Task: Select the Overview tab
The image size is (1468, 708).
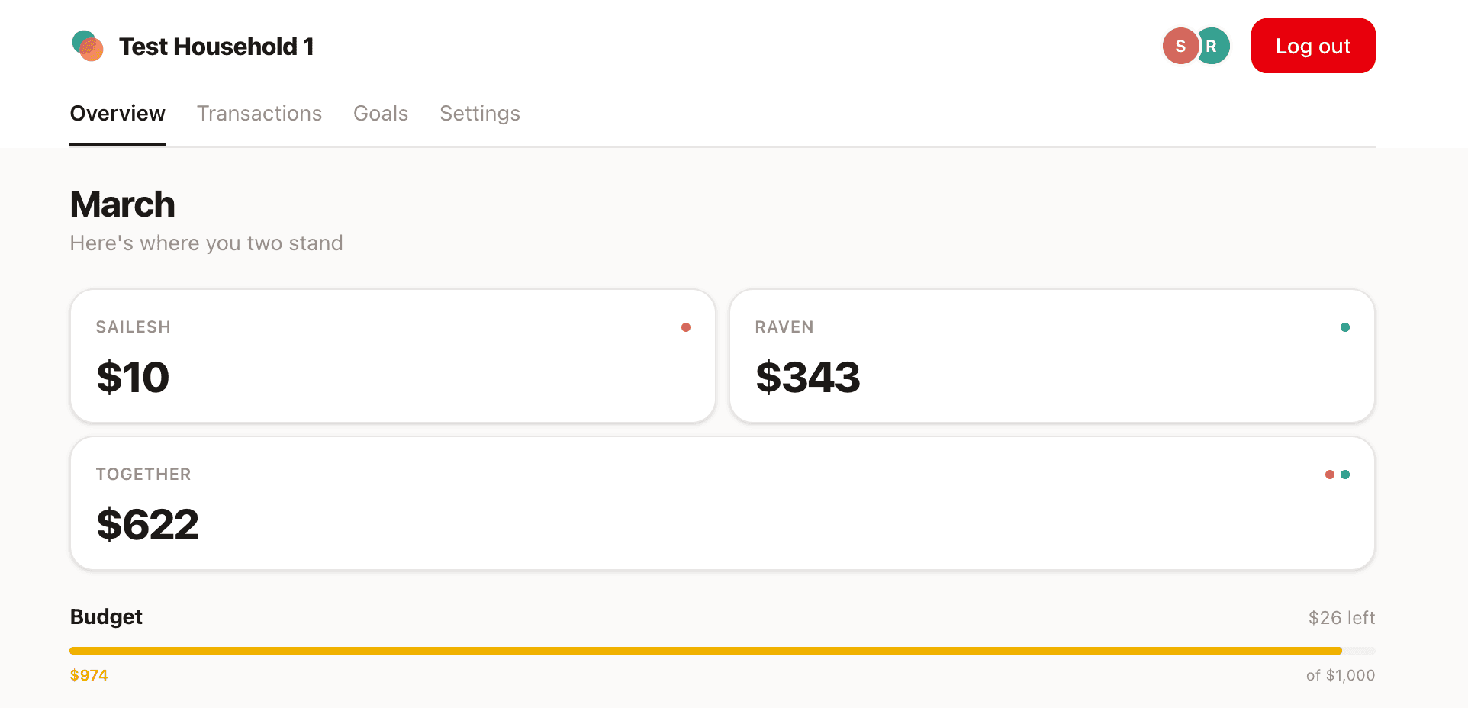Action: (x=118, y=113)
